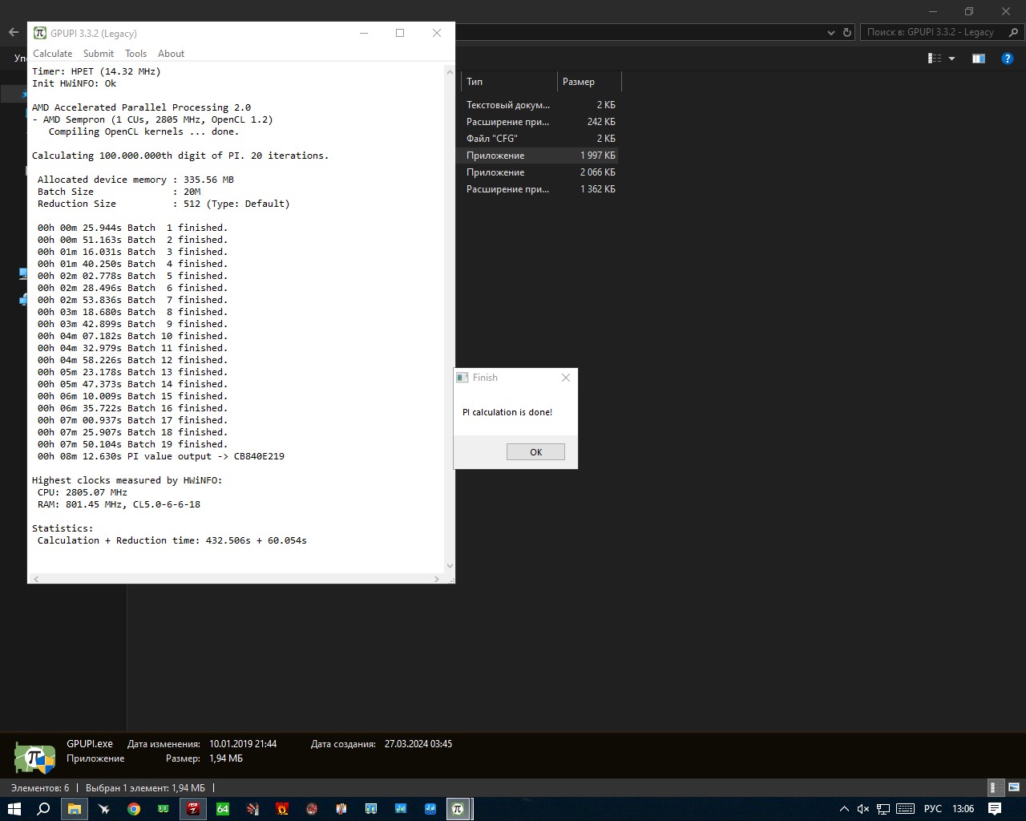Click the view layout icon in Explorer

point(935,58)
